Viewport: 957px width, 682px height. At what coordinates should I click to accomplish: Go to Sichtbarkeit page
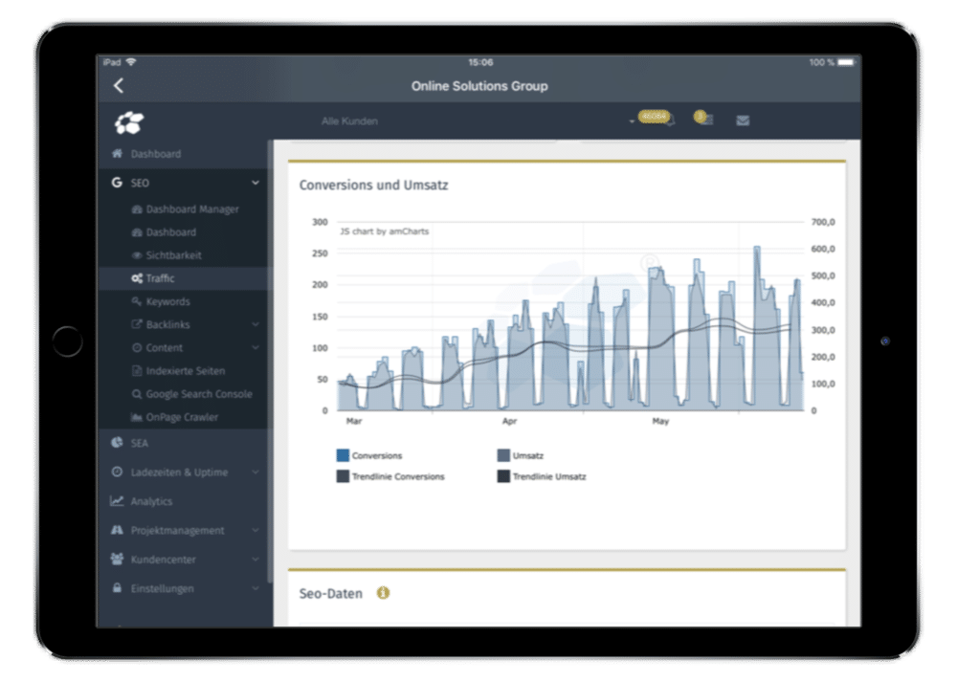[x=173, y=255]
